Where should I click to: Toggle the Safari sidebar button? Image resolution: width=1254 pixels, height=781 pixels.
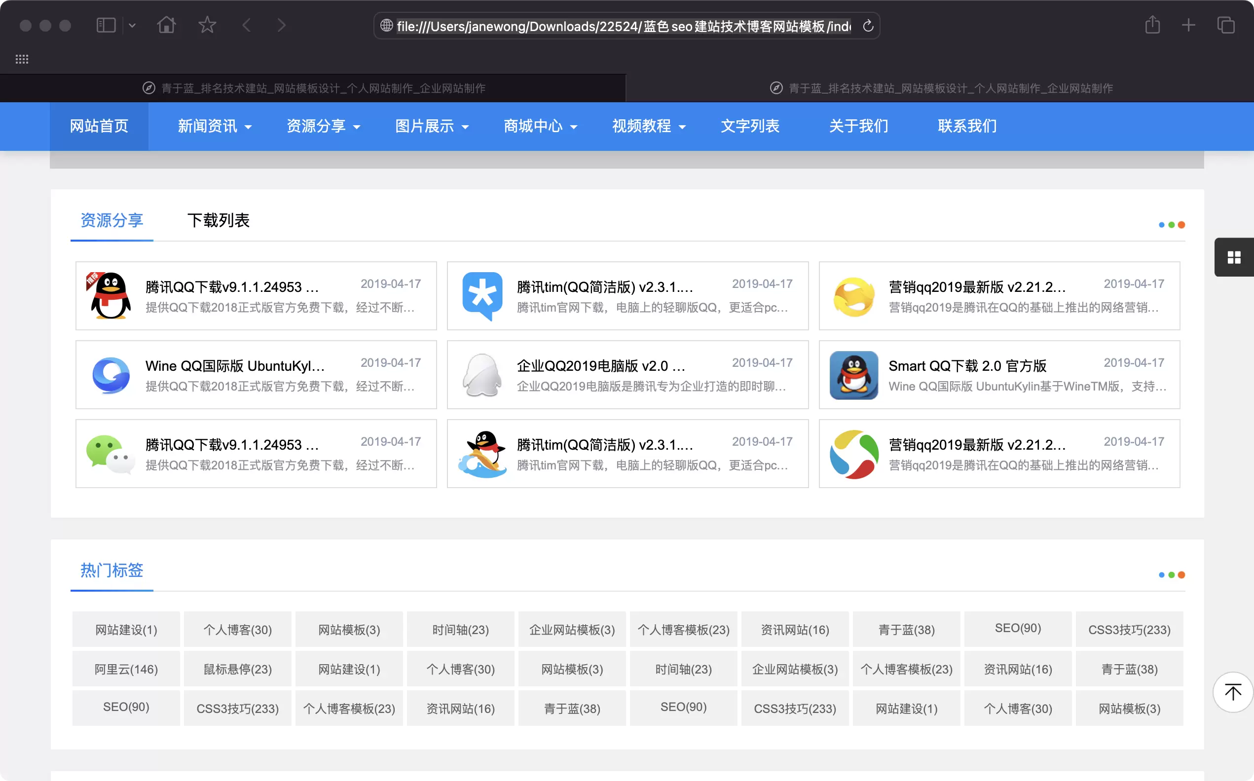(106, 25)
